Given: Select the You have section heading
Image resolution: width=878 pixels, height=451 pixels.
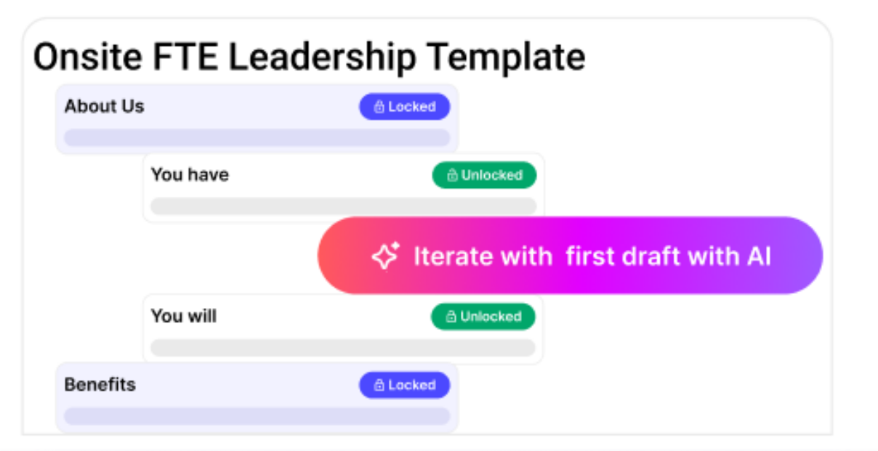Looking at the screenshot, I should [190, 175].
